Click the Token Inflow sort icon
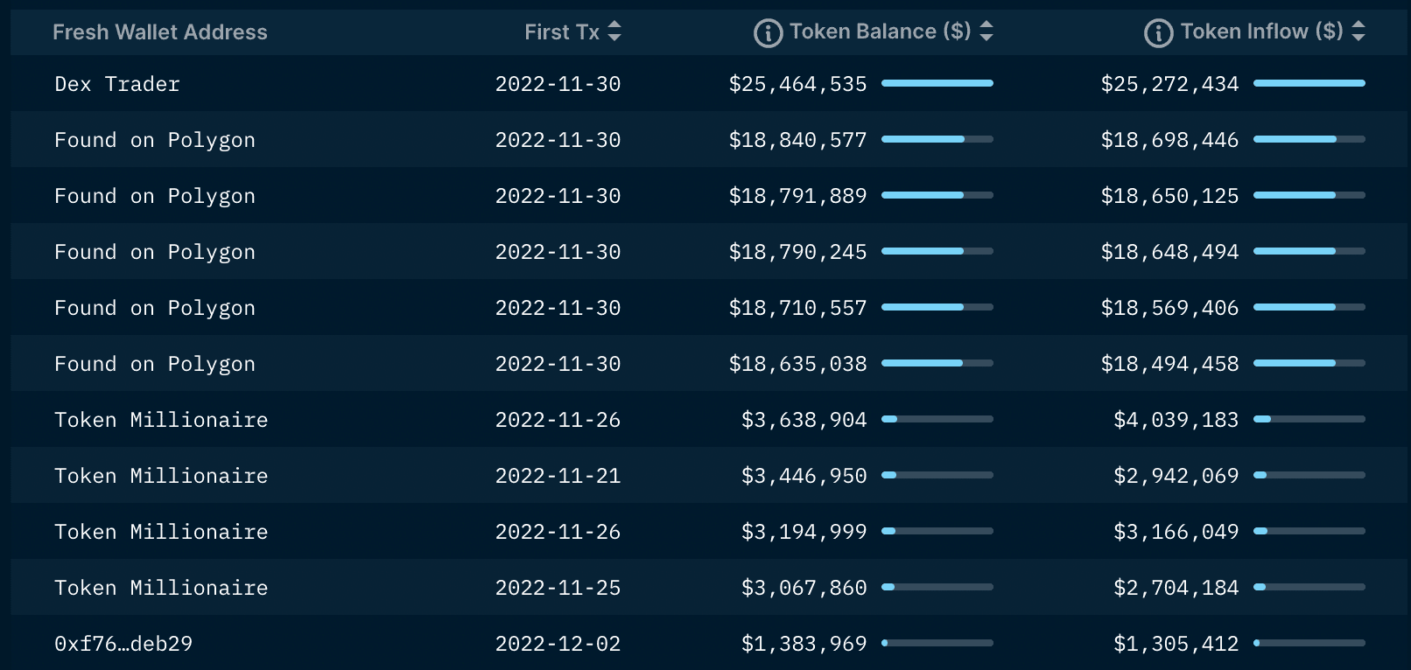Screen dimensions: 1411x670 pos(1358,31)
